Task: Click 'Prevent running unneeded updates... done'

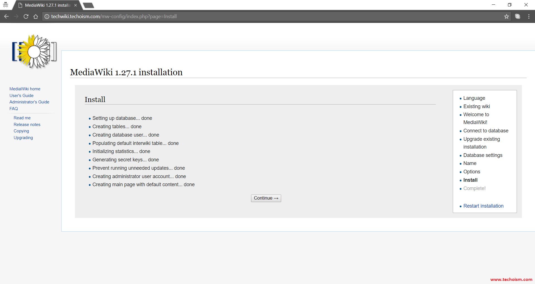Action: click(138, 168)
